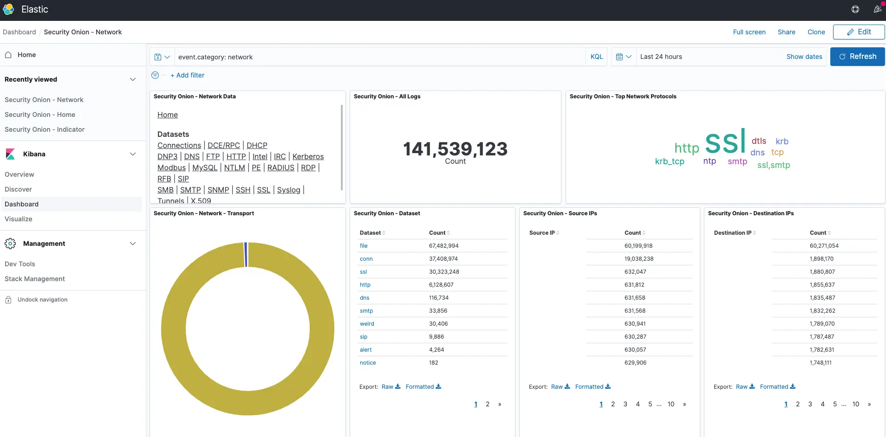Download Formatted export icon in Dataset panel
The height and width of the screenshot is (437, 886).
tap(438, 386)
